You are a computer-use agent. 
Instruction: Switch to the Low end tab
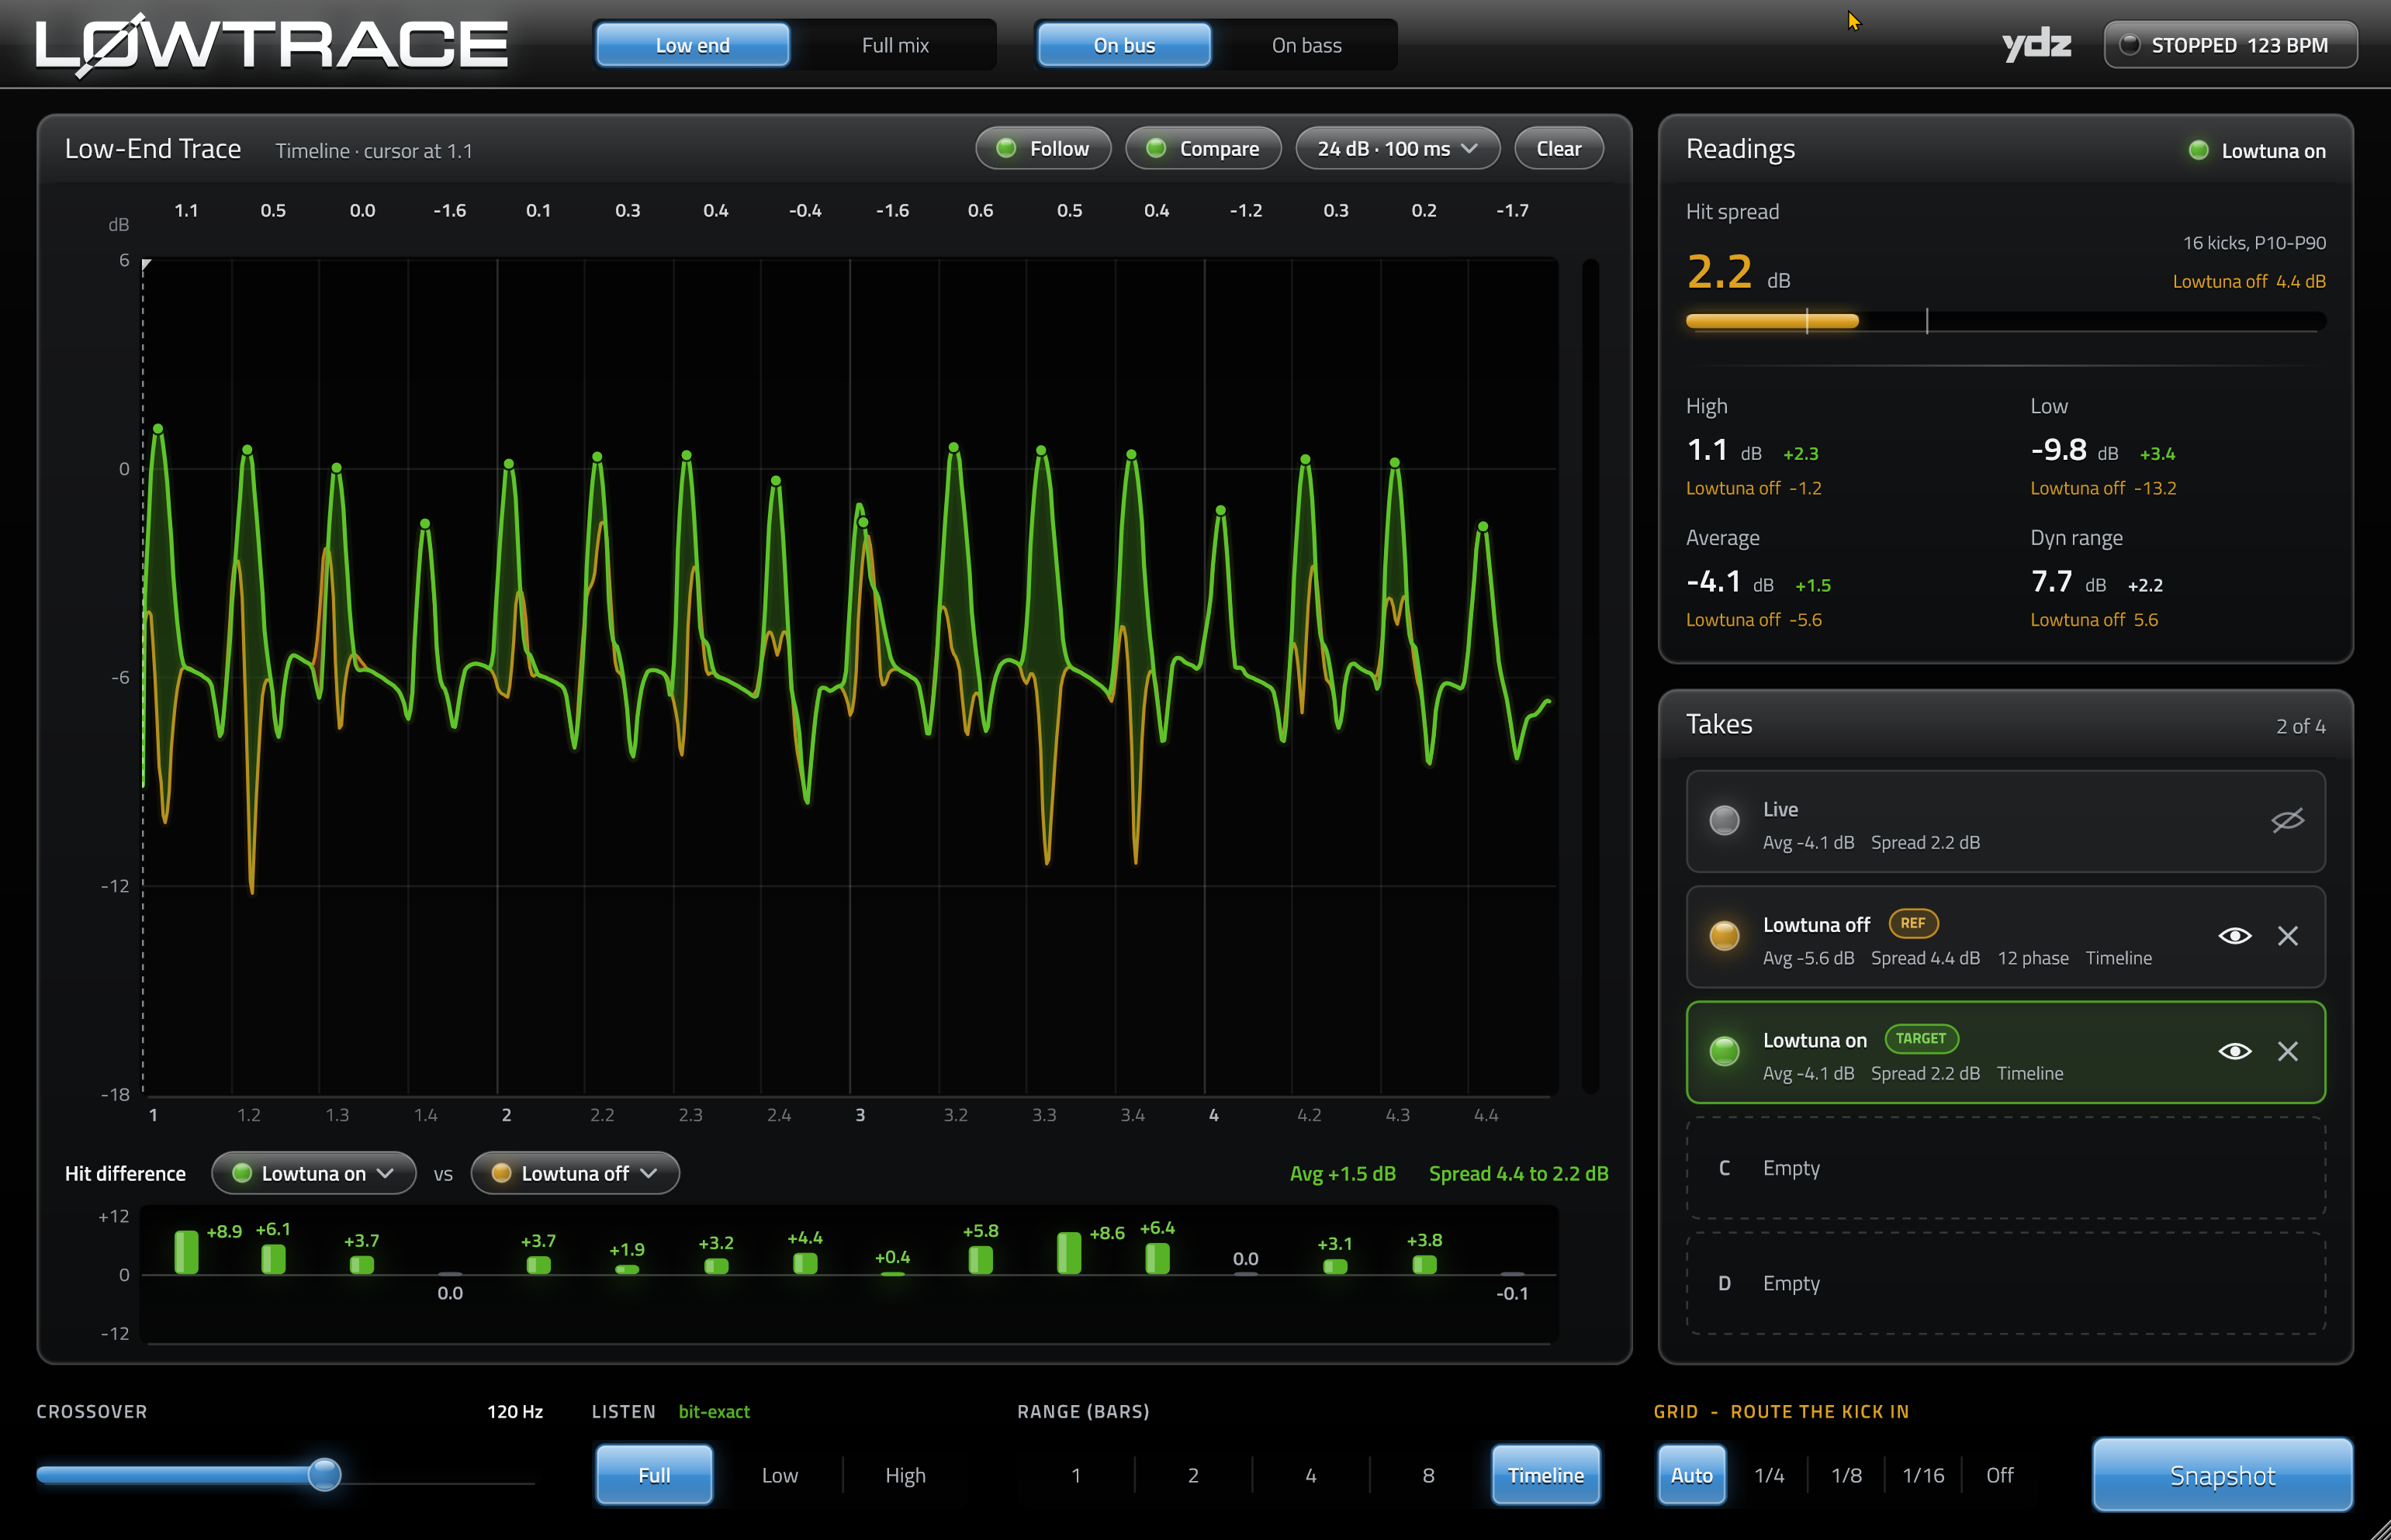click(x=692, y=45)
